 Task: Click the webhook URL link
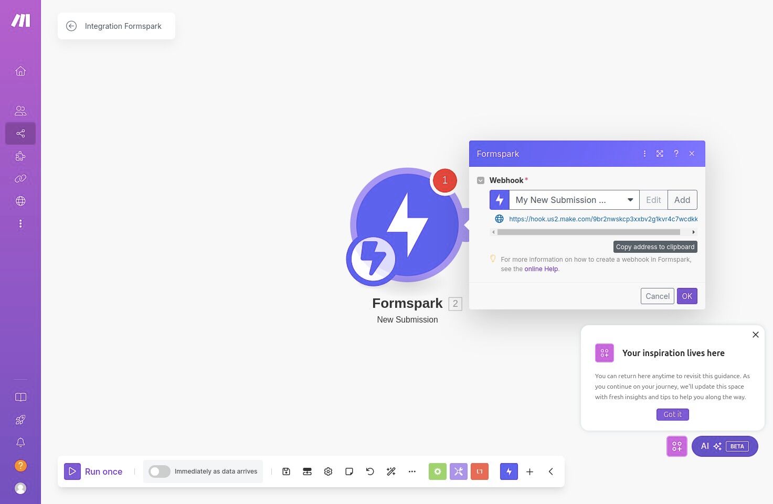[603, 219]
